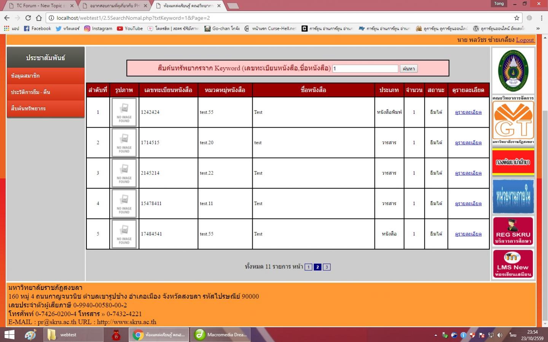The height and width of the screenshot is (342, 548).
Task: Open the REG SKRU banner
Action: [513, 231]
